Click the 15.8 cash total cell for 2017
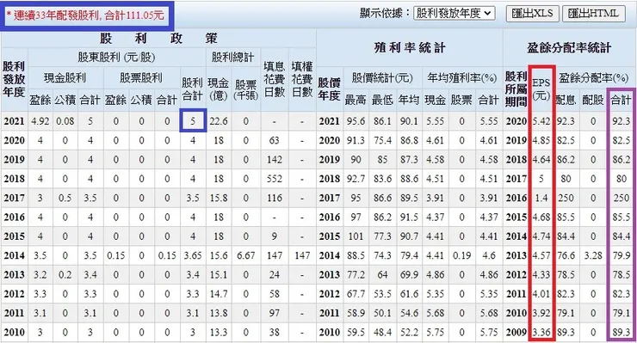The height and width of the screenshot is (343, 637). (219, 198)
